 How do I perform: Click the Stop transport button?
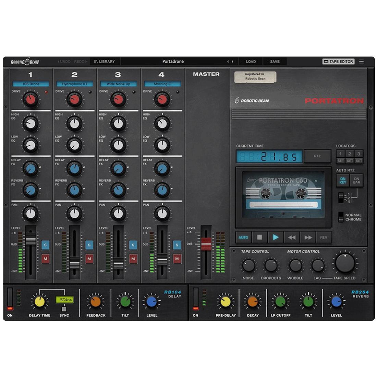(x=259, y=237)
